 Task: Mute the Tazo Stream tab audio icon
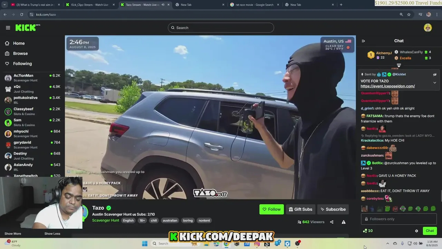coord(163,5)
